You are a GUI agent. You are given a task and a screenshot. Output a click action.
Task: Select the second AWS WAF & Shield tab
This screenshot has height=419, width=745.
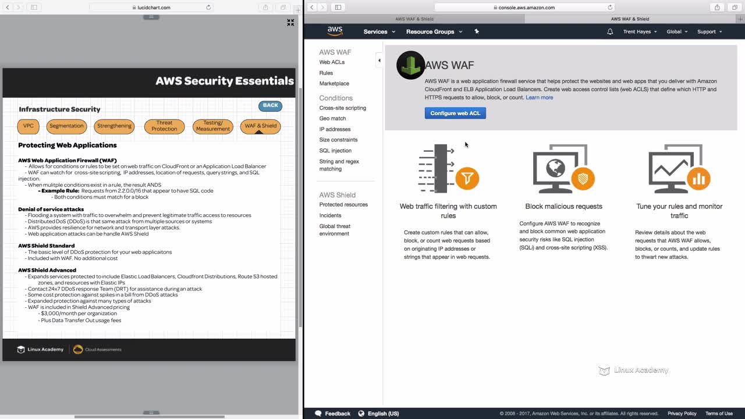coord(630,19)
